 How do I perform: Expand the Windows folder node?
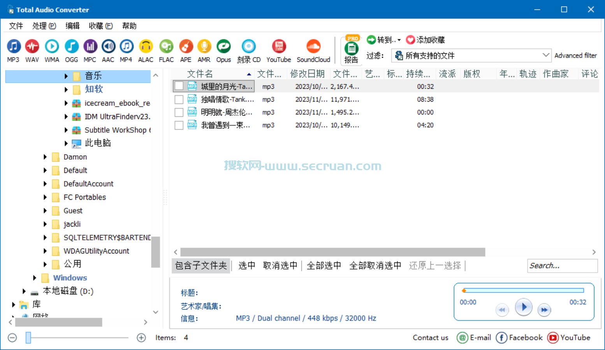click(x=35, y=278)
